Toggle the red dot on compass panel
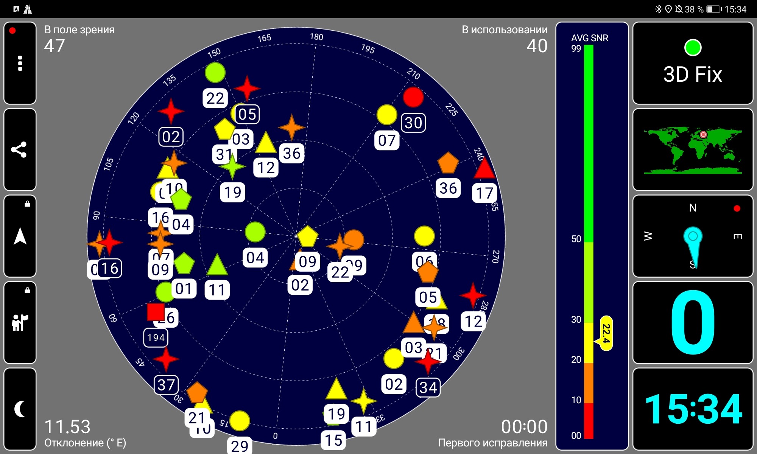The height and width of the screenshot is (454, 757). click(x=737, y=208)
